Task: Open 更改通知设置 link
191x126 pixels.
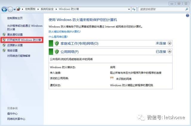Action: 15,35
